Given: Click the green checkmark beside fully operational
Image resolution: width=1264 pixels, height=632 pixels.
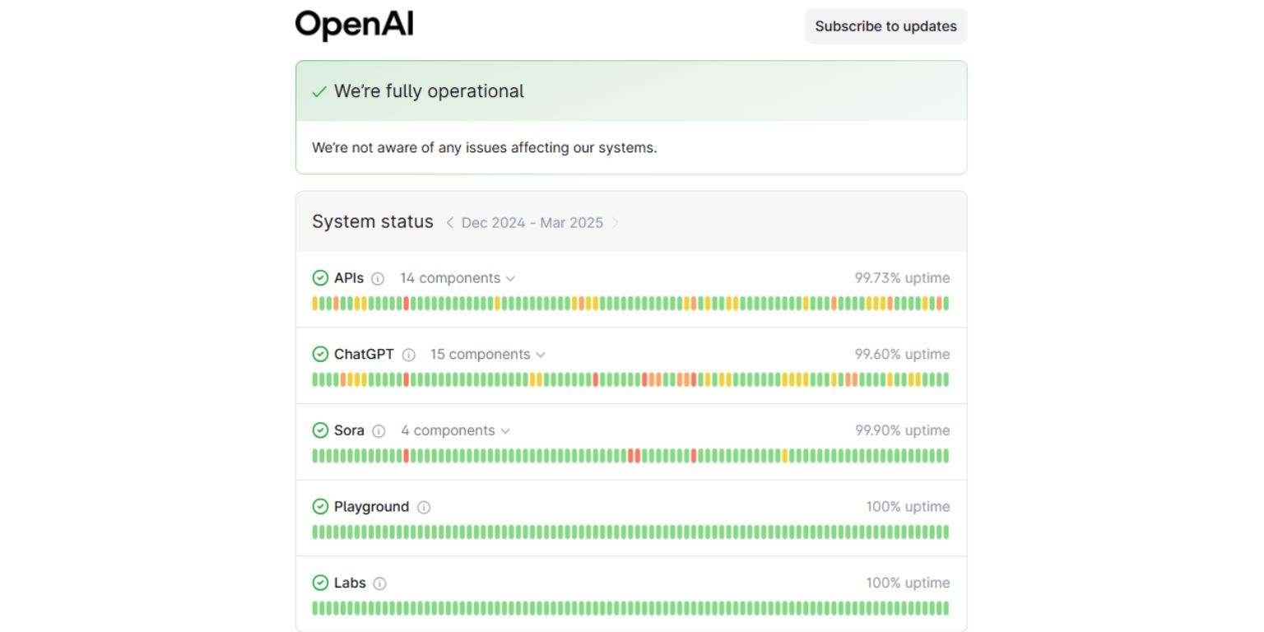Looking at the screenshot, I should coord(319,92).
